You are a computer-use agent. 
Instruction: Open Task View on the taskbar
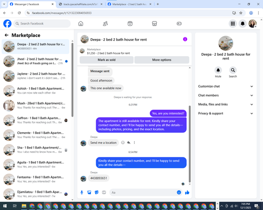15,206
